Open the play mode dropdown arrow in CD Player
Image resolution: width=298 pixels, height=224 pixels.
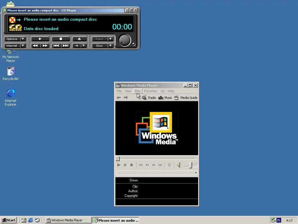[84, 45]
